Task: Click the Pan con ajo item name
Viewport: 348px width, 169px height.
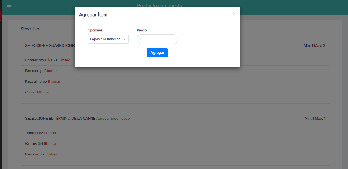Action: [x=34, y=71]
